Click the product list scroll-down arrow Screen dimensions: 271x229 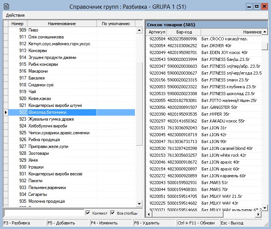tap(265, 208)
